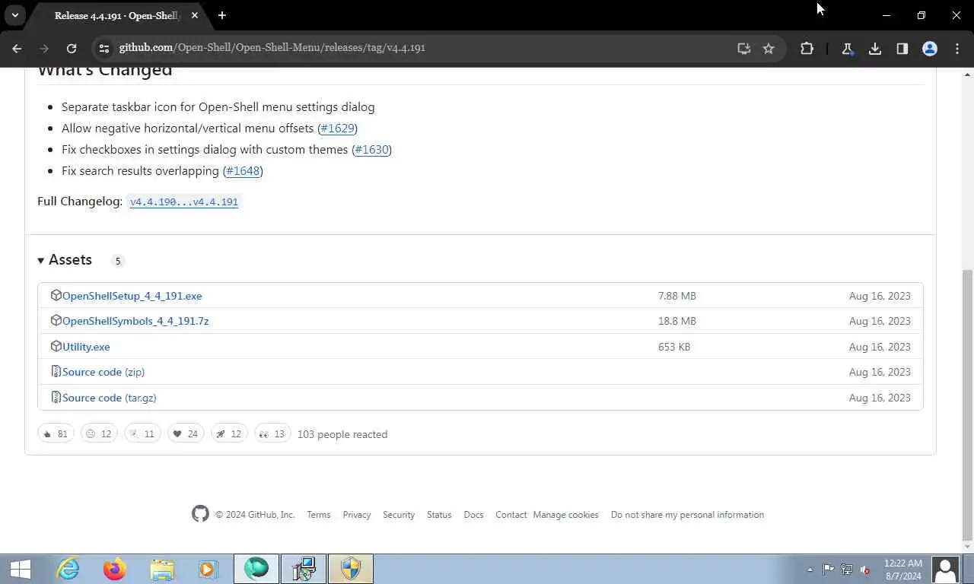Show hidden system tray icons
Image resolution: width=974 pixels, height=584 pixels.
[x=810, y=570]
